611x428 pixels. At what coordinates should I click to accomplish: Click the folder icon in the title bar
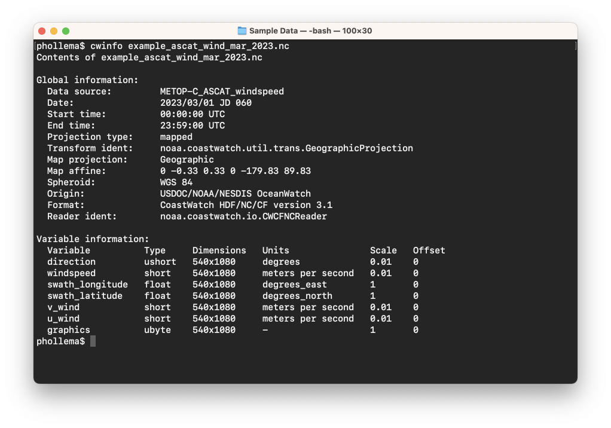242,31
